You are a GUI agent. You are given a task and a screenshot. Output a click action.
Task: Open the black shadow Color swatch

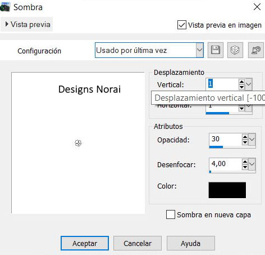[x=227, y=190]
